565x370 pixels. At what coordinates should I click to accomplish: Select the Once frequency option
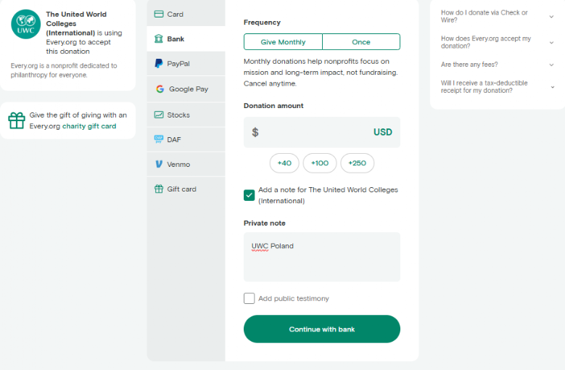[x=361, y=42]
